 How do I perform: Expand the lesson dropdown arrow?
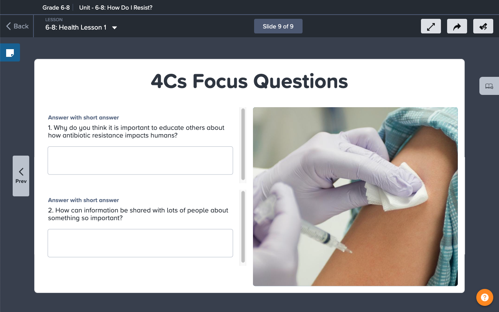point(115,28)
